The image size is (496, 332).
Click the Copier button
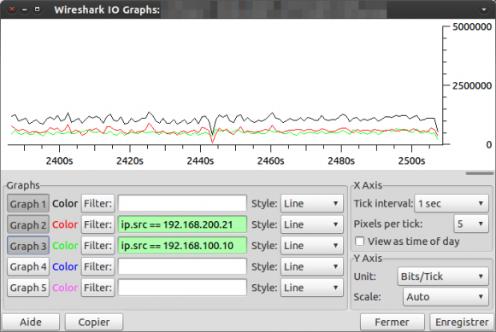(94, 323)
